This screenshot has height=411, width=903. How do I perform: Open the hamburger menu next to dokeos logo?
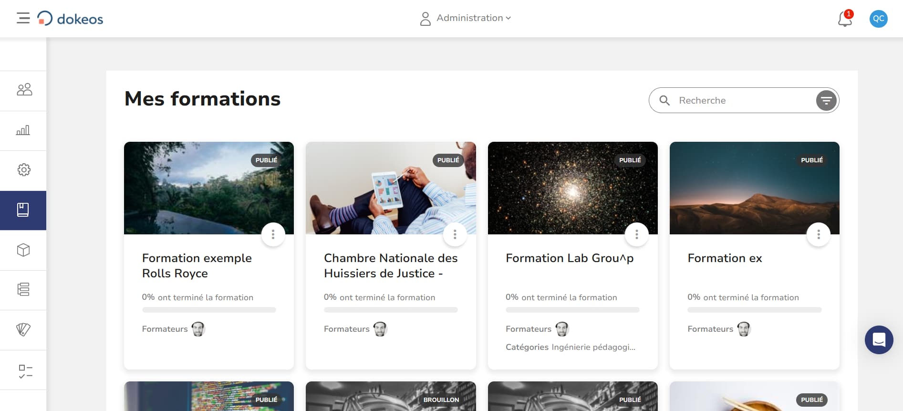tap(22, 18)
